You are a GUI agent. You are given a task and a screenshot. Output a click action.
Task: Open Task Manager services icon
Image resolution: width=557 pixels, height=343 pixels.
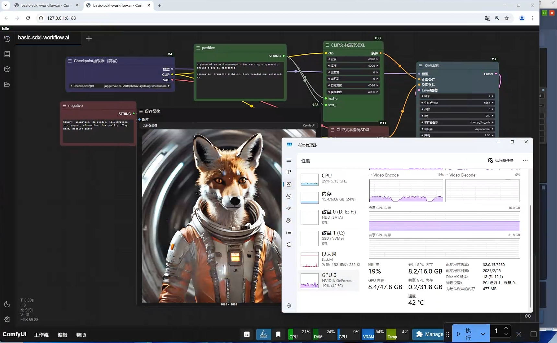coord(289,245)
